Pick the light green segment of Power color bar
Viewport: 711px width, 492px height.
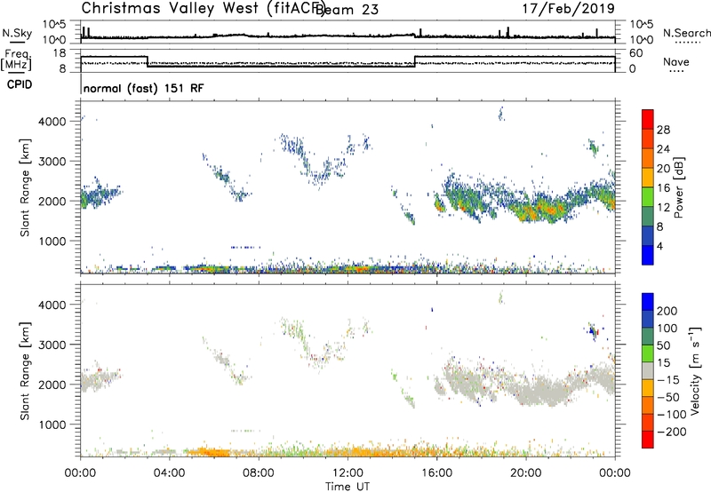tap(648, 196)
